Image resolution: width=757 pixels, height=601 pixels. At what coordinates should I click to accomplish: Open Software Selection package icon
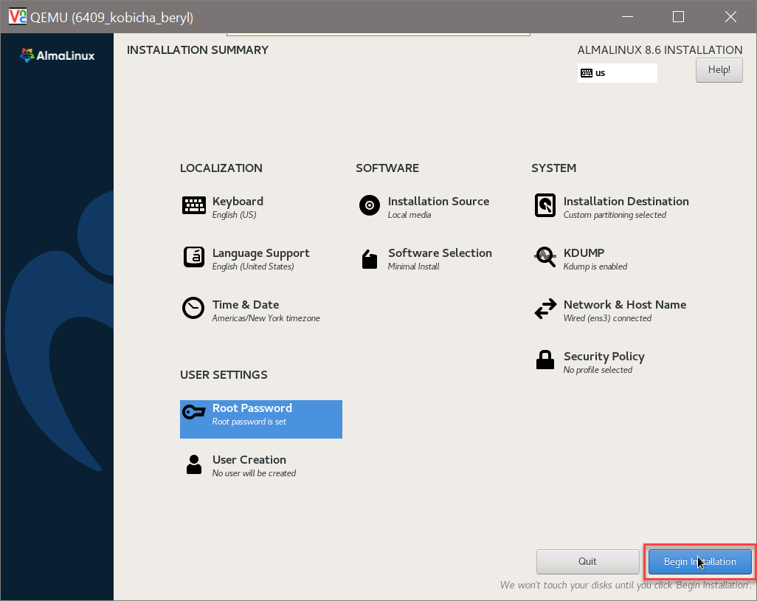coord(370,259)
